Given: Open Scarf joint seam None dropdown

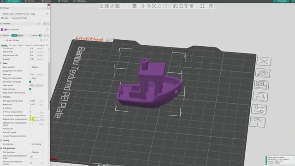Looking at the screenshot, I should (37, 78).
